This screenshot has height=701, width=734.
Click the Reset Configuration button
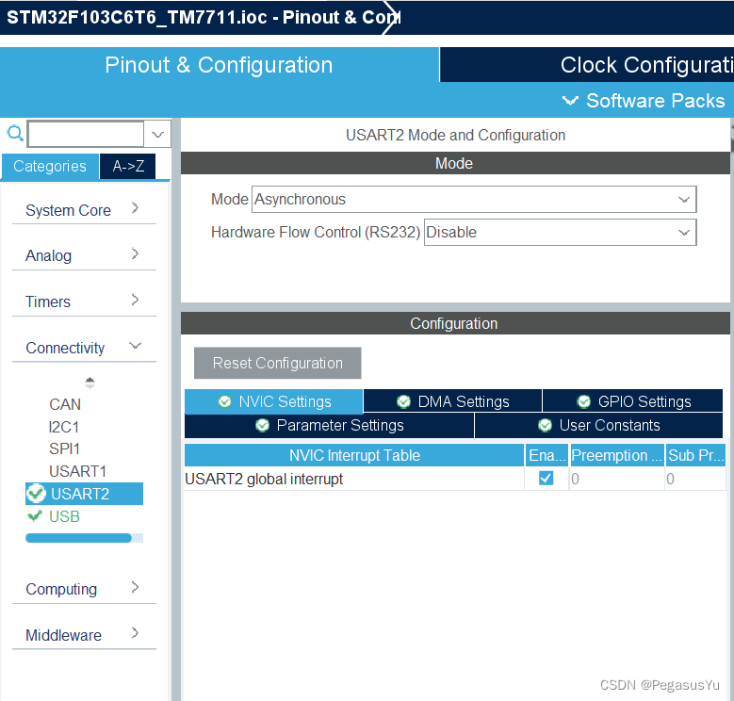tap(278, 363)
